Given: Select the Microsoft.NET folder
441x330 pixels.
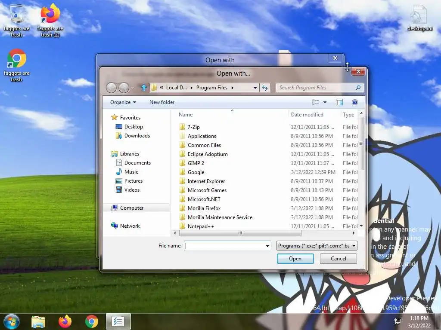Looking at the screenshot, I should tap(204, 199).
